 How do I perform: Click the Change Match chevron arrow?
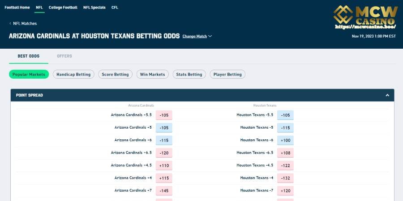210,36
